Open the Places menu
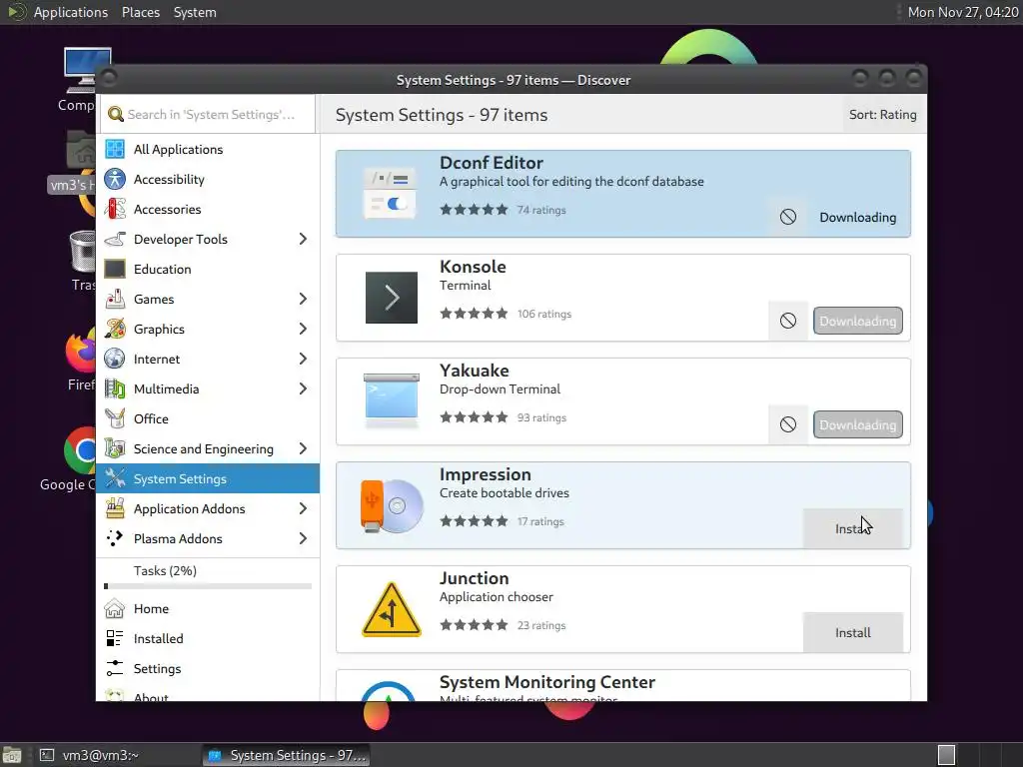The width and height of the screenshot is (1023, 767). click(140, 12)
